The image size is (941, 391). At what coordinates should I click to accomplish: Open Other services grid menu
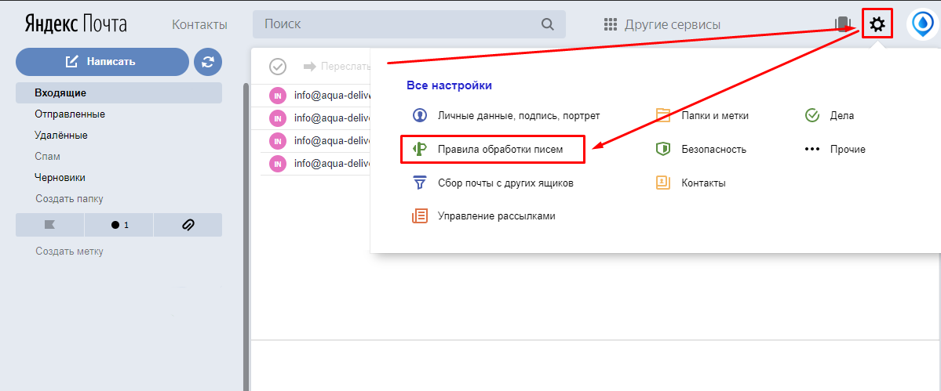click(662, 24)
